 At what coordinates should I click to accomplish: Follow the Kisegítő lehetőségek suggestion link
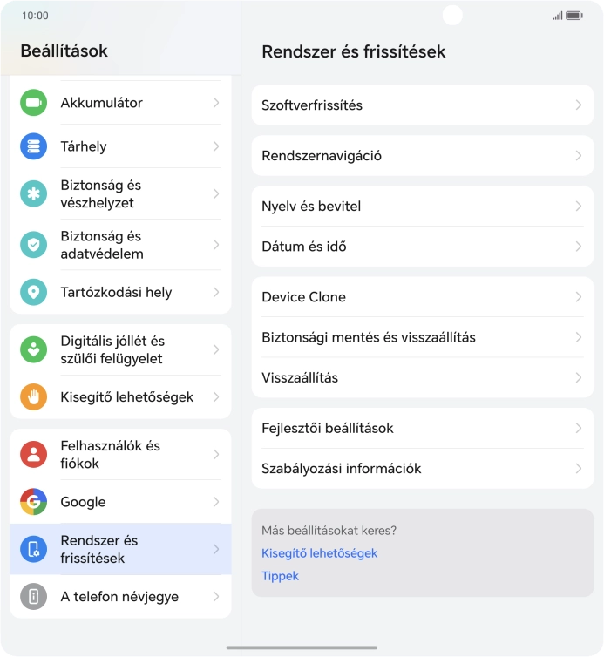click(x=319, y=553)
